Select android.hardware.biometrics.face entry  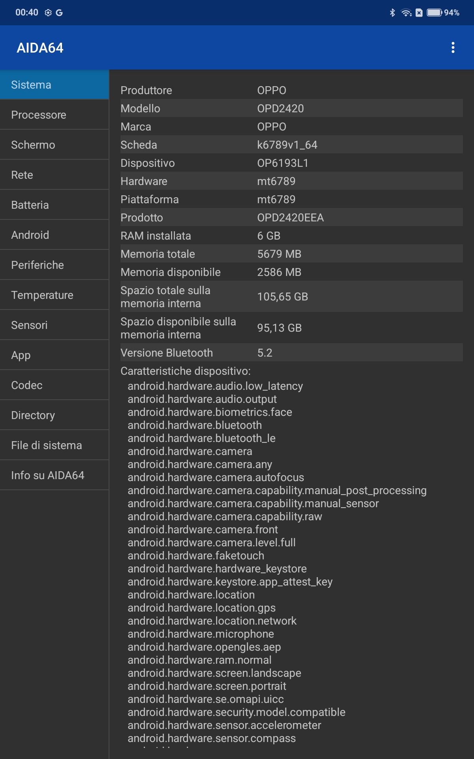pos(210,412)
